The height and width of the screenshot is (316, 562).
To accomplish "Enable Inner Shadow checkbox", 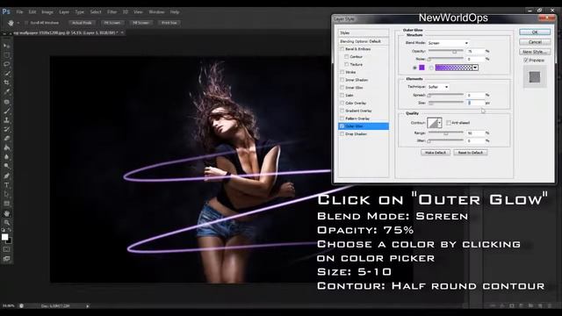I will [342, 80].
